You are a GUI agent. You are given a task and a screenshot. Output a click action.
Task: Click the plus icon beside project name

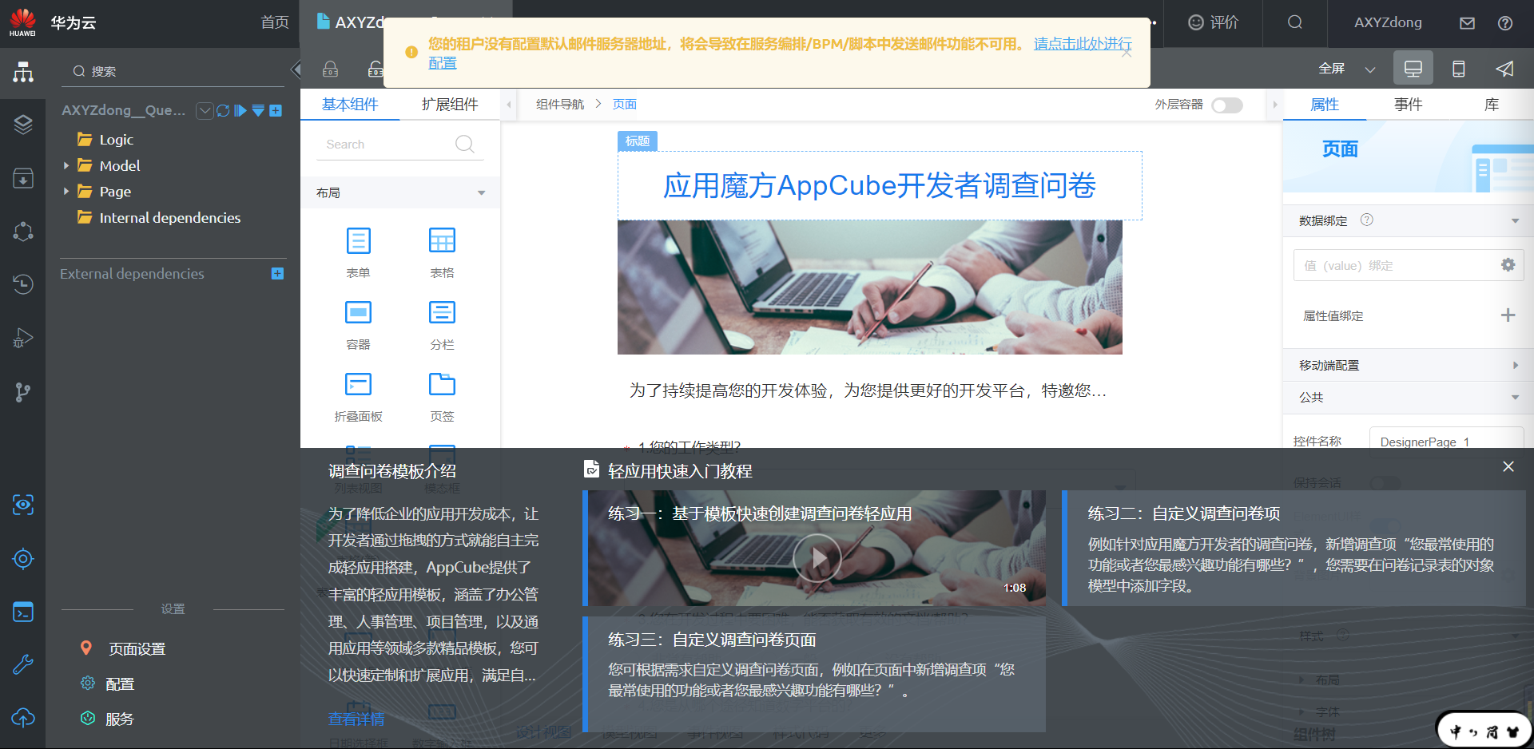[x=276, y=110]
